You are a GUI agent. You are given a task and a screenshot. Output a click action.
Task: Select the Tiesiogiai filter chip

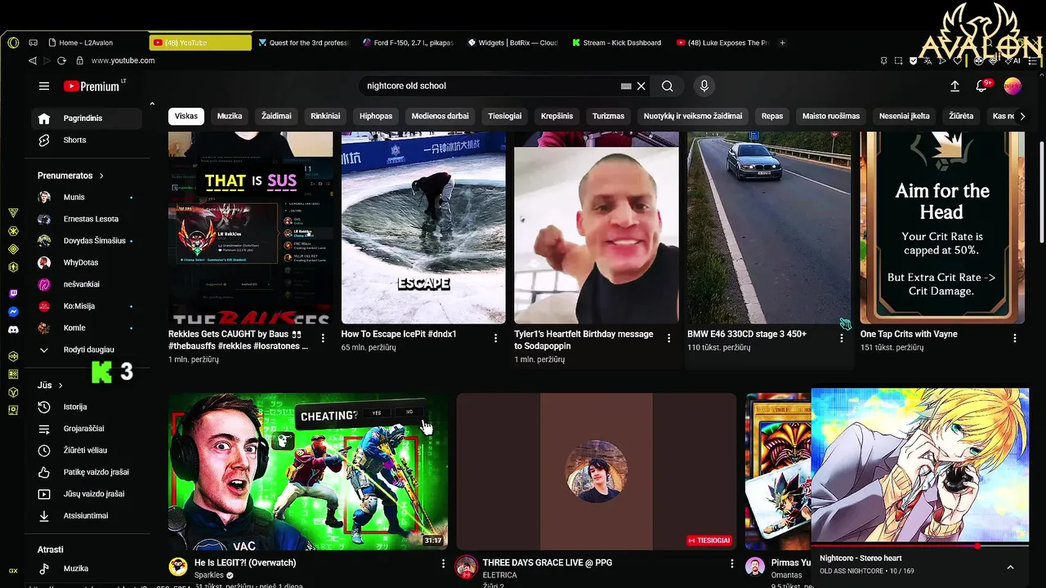pyautogui.click(x=505, y=116)
